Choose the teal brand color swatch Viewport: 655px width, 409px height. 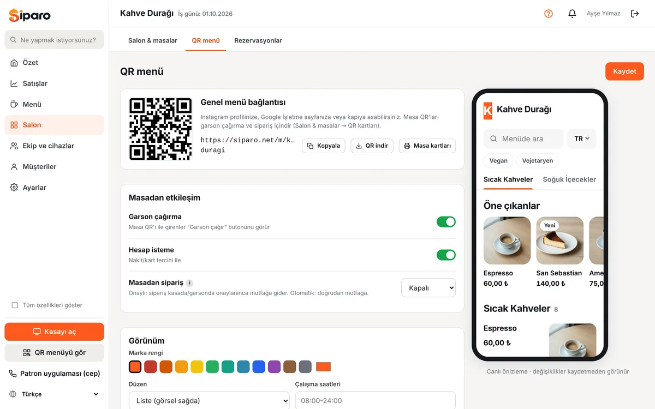pos(228,366)
